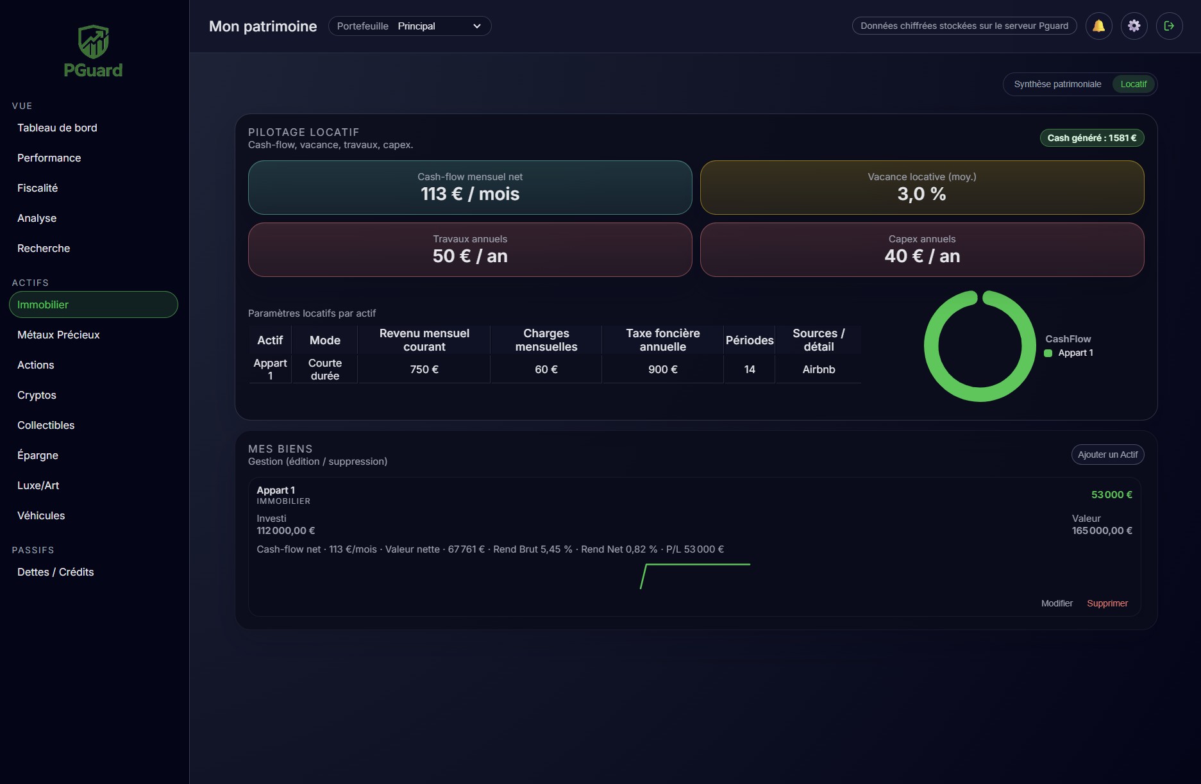Go to the Performance page
The height and width of the screenshot is (784, 1201).
coord(49,158)
